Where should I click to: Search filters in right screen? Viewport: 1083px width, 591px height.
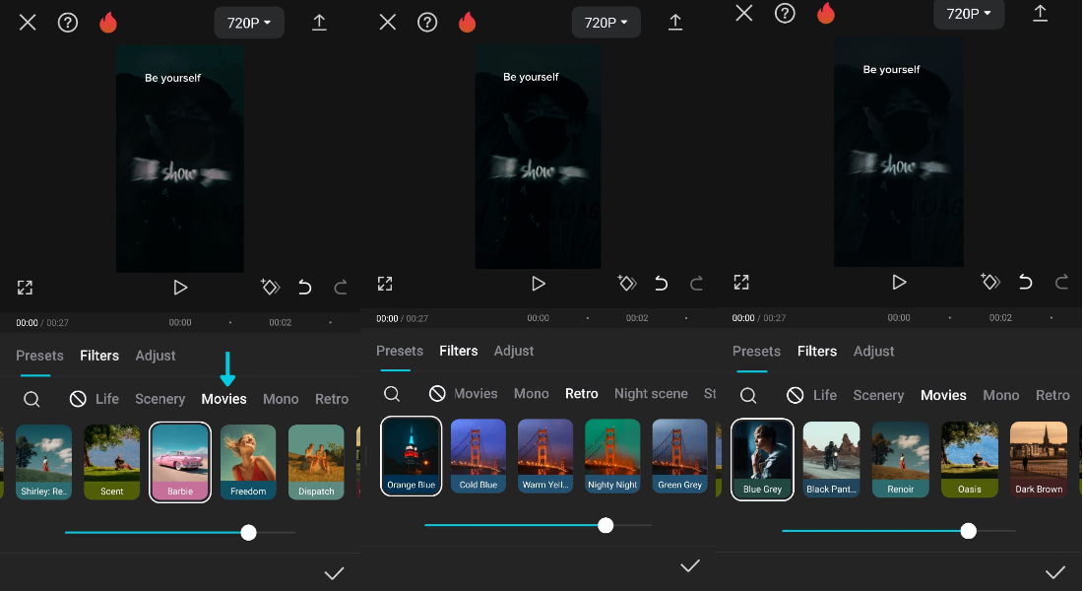pos(748,395)
